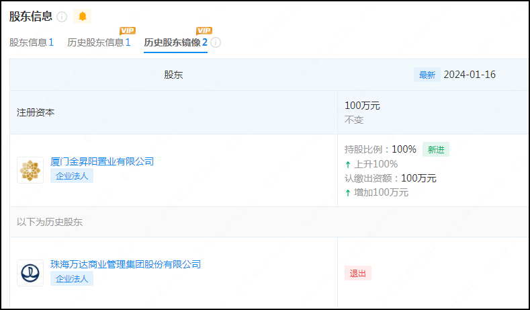Click the info icon beside 股东信息 title
This screenshot has height=310, width=530.
coord(62,17)
